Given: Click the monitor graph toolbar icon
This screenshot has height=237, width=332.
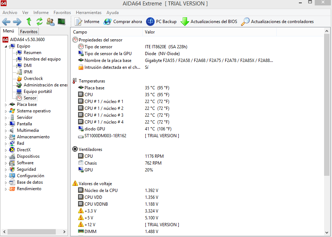Looking at the screenshot, I should pos(62,21).
